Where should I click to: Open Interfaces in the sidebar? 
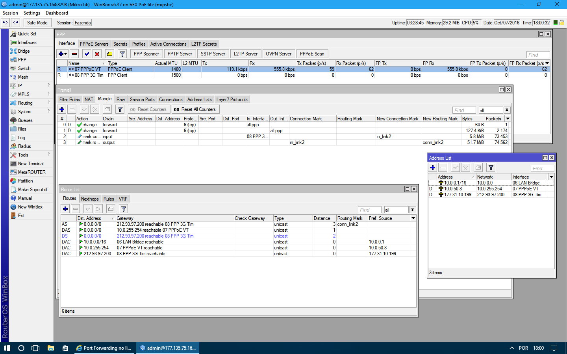[27, 42]
